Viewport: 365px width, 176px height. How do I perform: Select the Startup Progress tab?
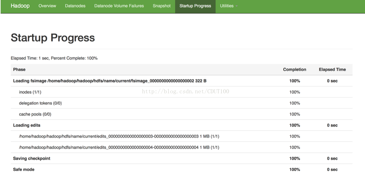point(195,6)
